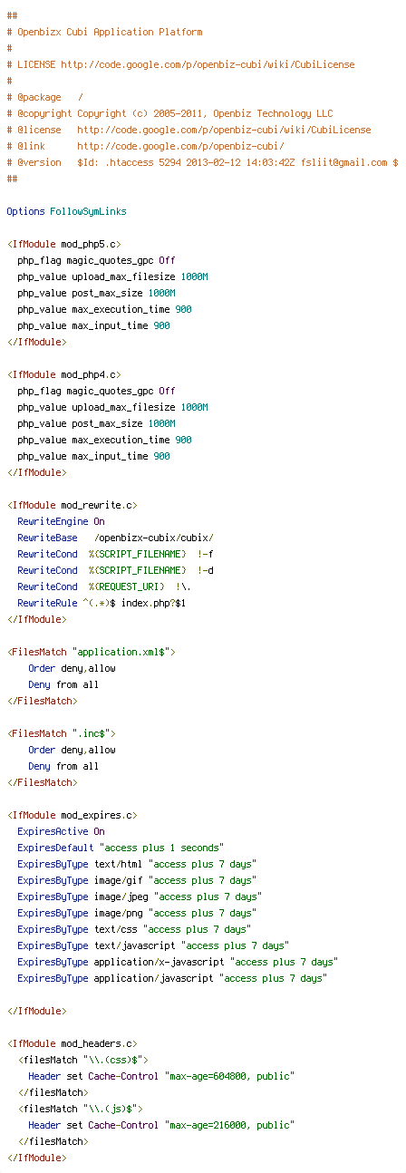Click the max-age=604800 Cache-Control header line

pos(161,1076)
